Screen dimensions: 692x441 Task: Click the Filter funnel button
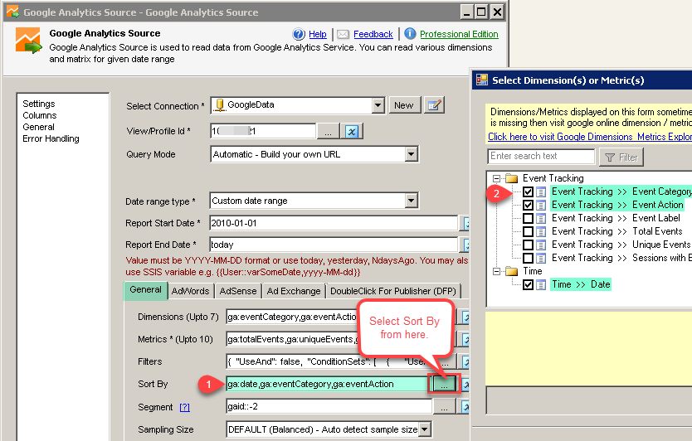pos(621,157)
